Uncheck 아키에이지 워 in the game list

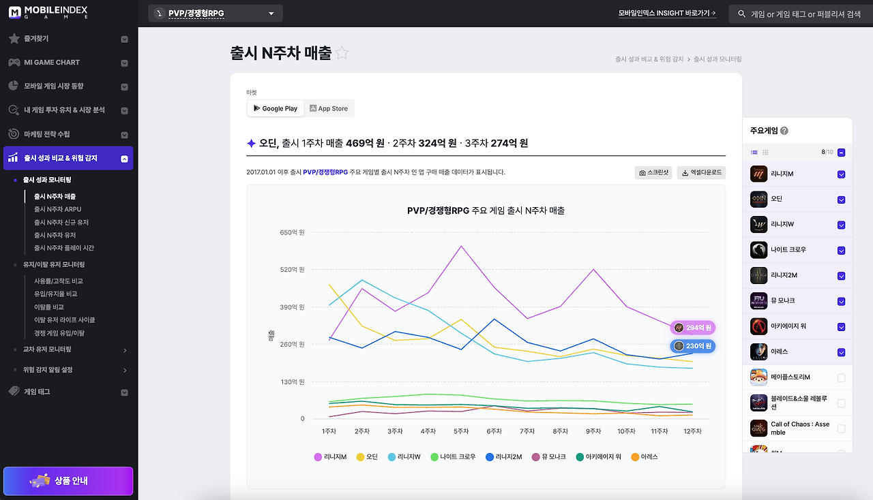[x=841, y=326]
